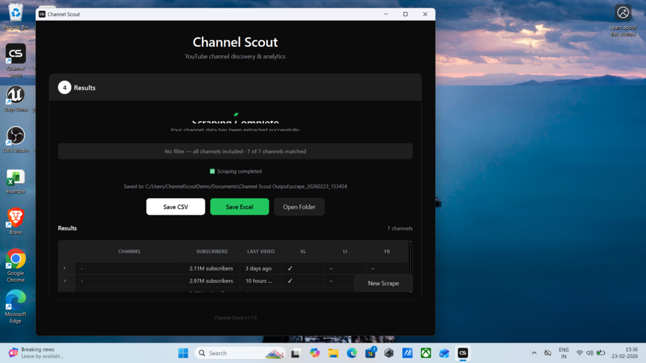The height and width of the screenshot is (363, 646).
Task: Open the Brave browser desktop shortcut
Action: pos(15,222)
